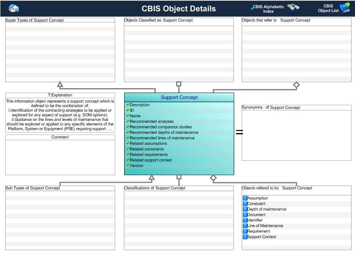Click the CBIS Alphabetic Index link

point(268,9)
